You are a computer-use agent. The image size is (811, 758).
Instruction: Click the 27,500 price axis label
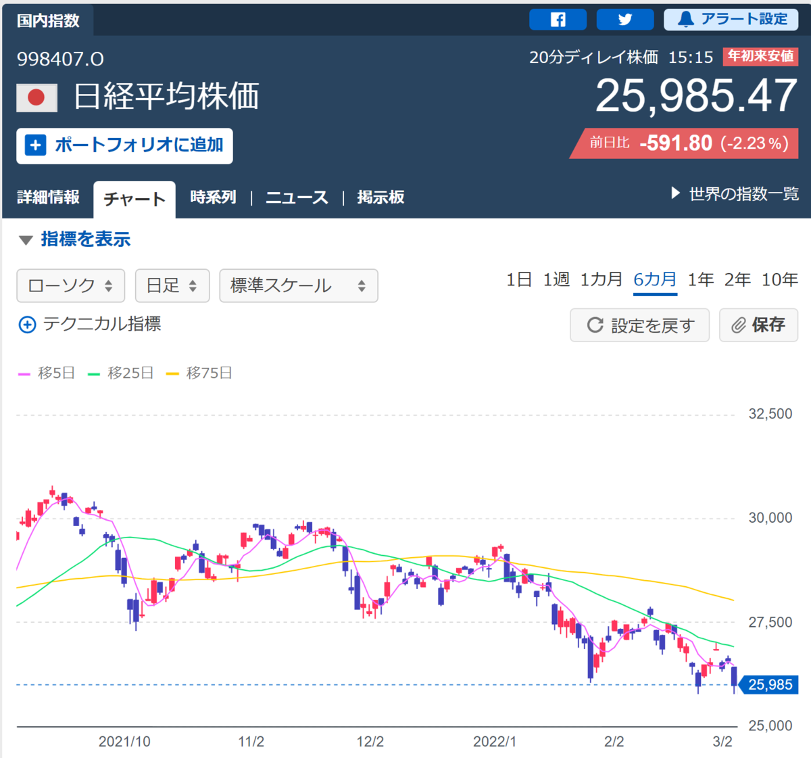coord(770,622)
